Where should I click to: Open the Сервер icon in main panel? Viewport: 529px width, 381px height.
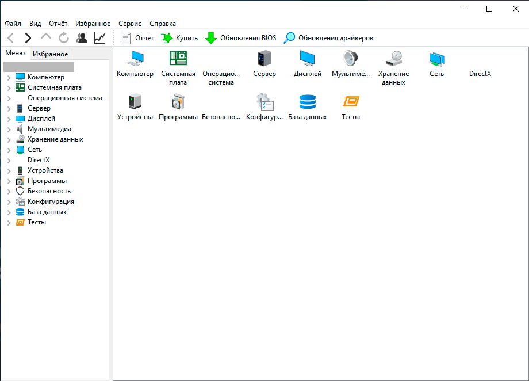[264, 59]
